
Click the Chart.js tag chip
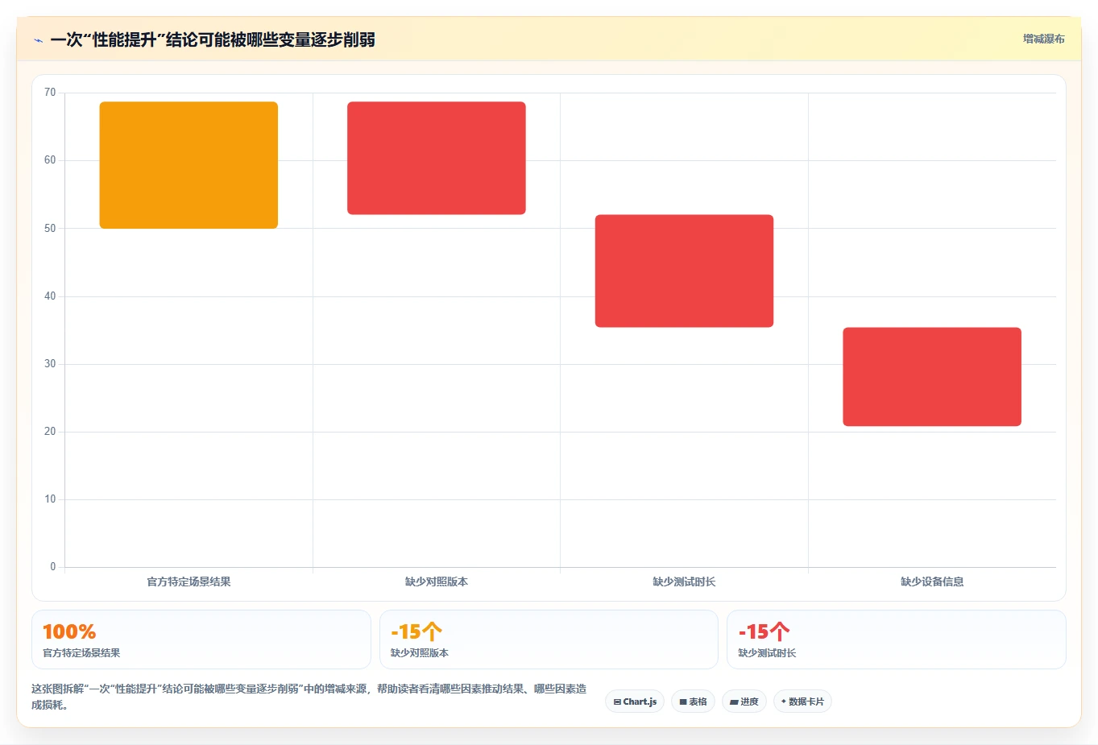point(635,702)
